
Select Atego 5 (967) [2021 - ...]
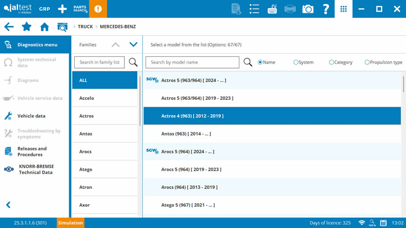pyautogui.click(x=272, y=205)
